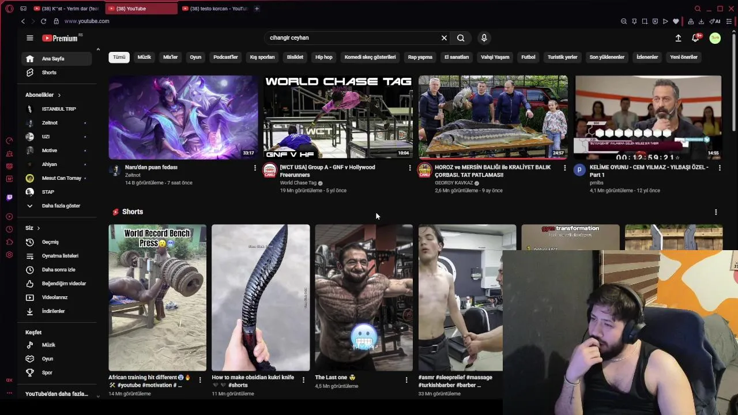Click inside the YouTube search field

352,38
